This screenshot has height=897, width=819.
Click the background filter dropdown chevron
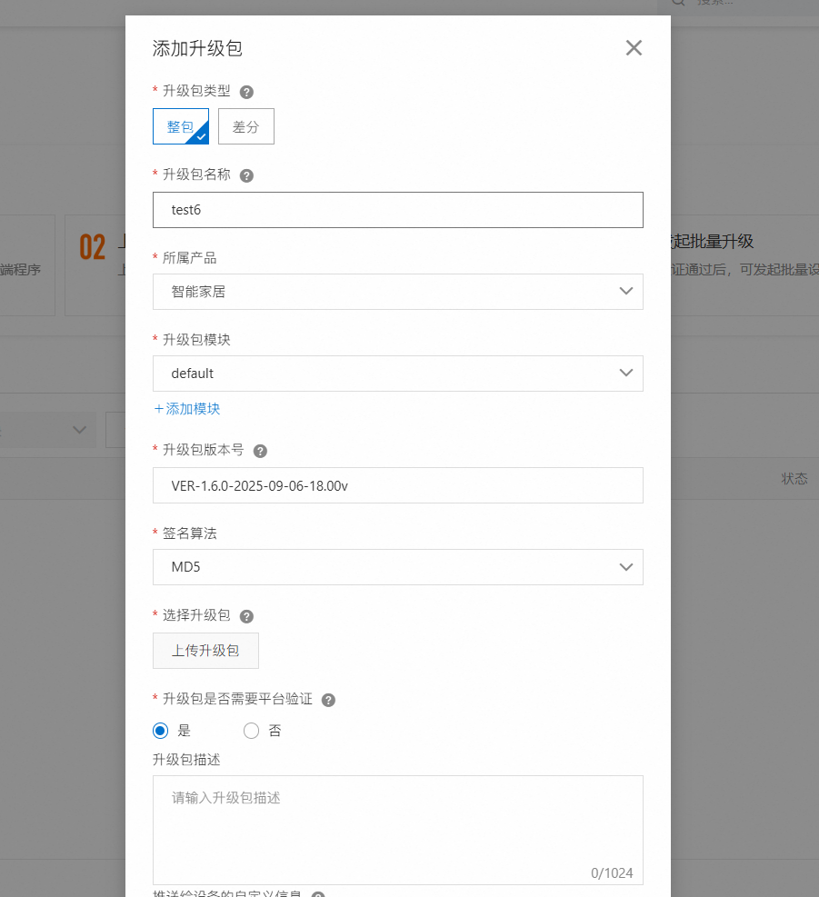coord(80,430)
